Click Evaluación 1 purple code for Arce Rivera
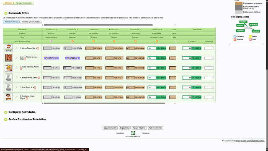 pyautogui.click(x=52, y=58)
